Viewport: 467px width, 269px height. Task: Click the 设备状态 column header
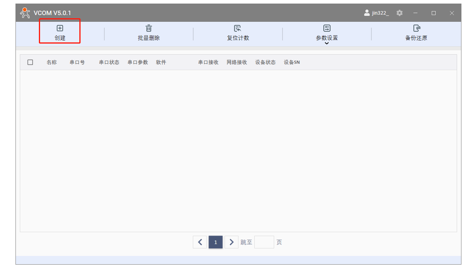(x=265, y=62)
